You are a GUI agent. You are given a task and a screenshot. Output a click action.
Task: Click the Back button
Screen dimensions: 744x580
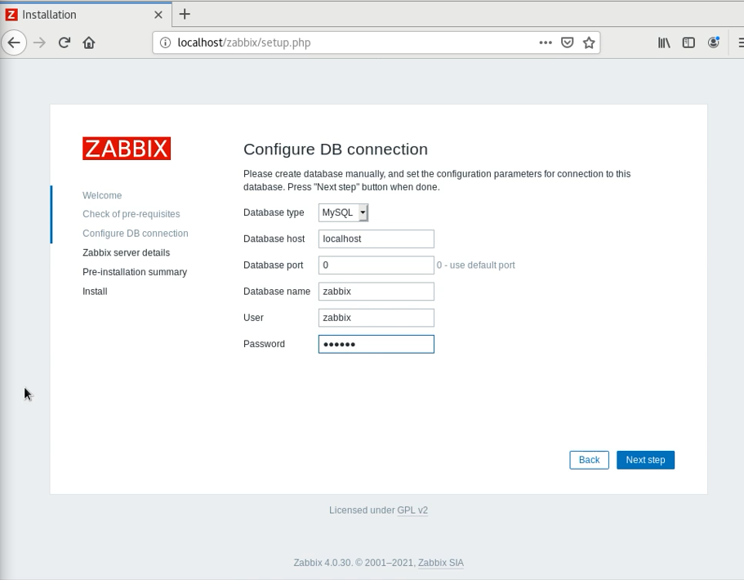589,460
